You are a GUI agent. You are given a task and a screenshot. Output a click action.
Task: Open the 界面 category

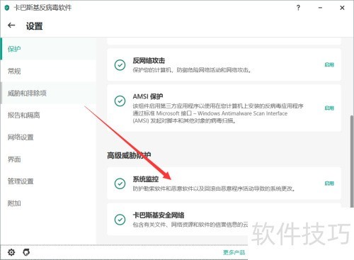(48, 159)
